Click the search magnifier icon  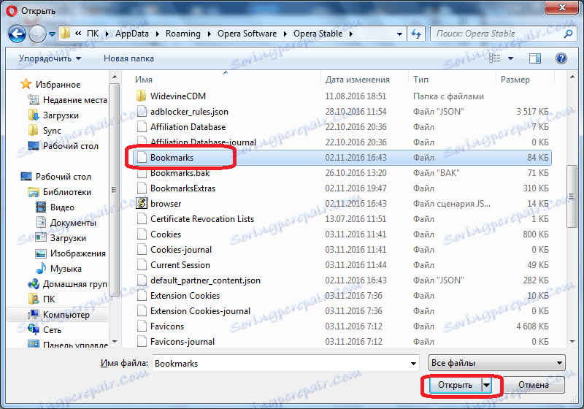[568, 34]
